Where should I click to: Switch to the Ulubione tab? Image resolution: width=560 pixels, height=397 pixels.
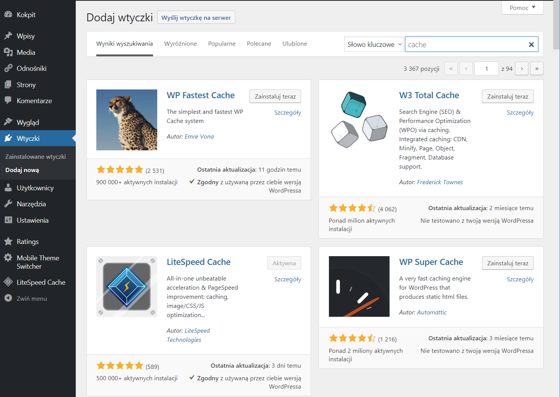(295, 44)
